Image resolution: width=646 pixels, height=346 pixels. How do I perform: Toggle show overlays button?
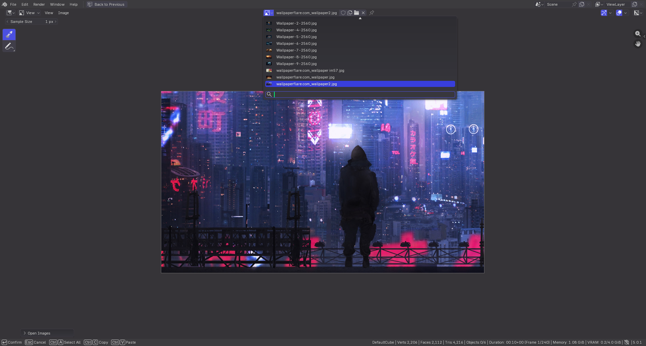[619, 13]
